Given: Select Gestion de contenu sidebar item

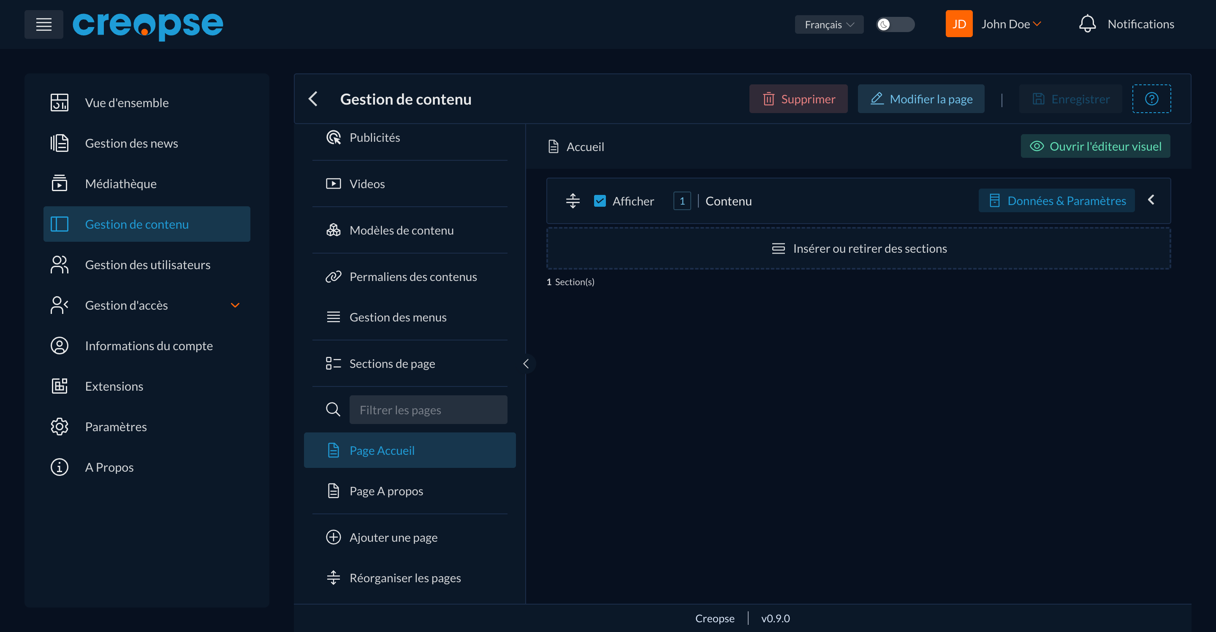Looking at the screenshot, I should click(x=147, y=224).
